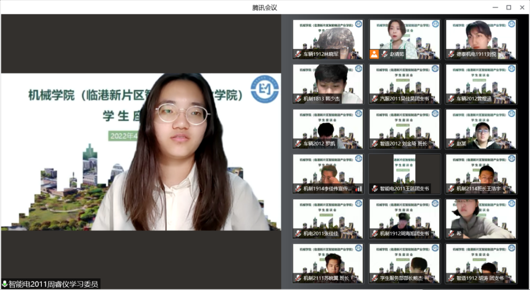Maximize the 腾讯会议 meeting window
Image resolution: width=530 pixels, height=290 pixels.
click(508, 7)
